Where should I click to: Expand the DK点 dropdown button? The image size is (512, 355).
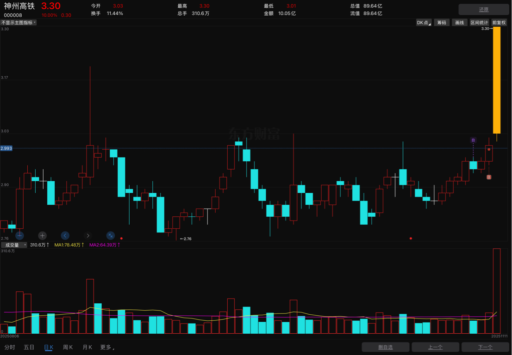[424, 23]
